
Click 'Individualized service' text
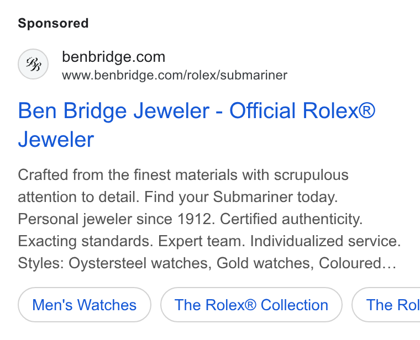coord(326,241)
